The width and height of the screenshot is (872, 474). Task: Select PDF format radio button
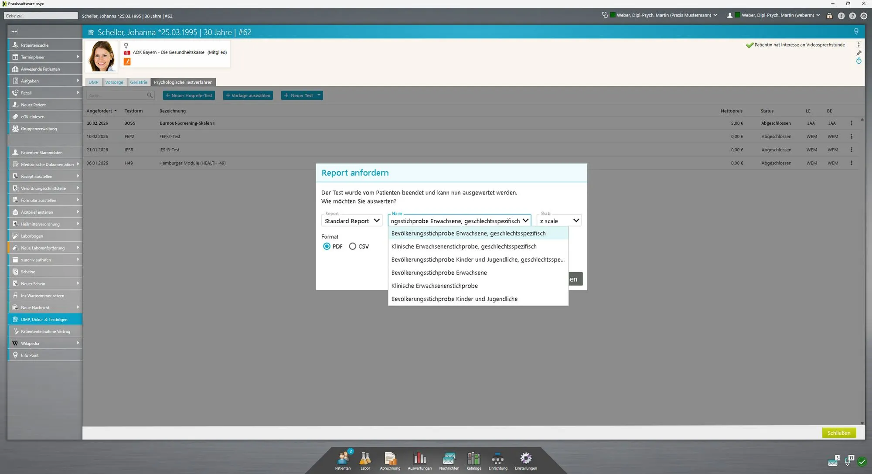(x=327, y=246)
